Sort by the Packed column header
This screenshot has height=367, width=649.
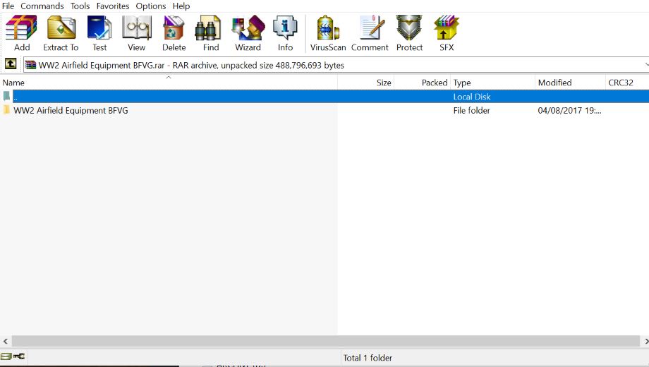pyautogui.click(x=422, y=83)
